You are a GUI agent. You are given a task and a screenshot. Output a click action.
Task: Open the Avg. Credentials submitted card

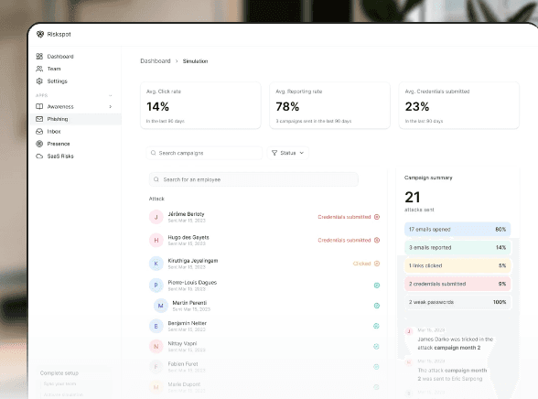(x=459, y=105)
